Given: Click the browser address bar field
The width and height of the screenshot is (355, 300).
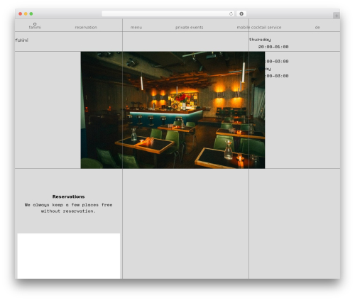Looking at the screenshot, I should [168, 14].
